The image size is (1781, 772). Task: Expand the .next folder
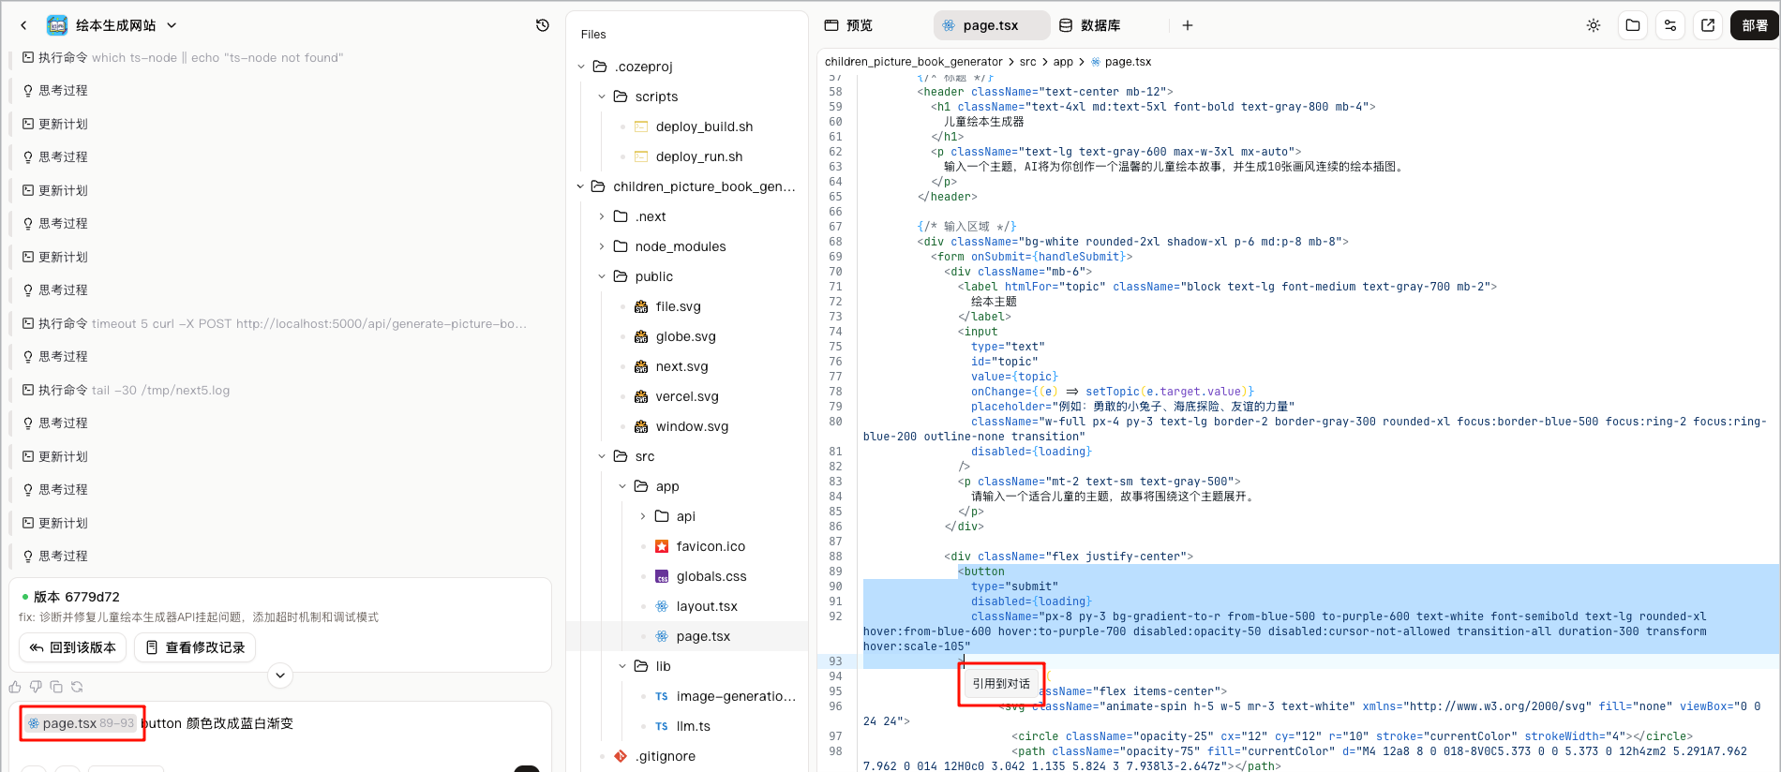click(x=602, y=216)
